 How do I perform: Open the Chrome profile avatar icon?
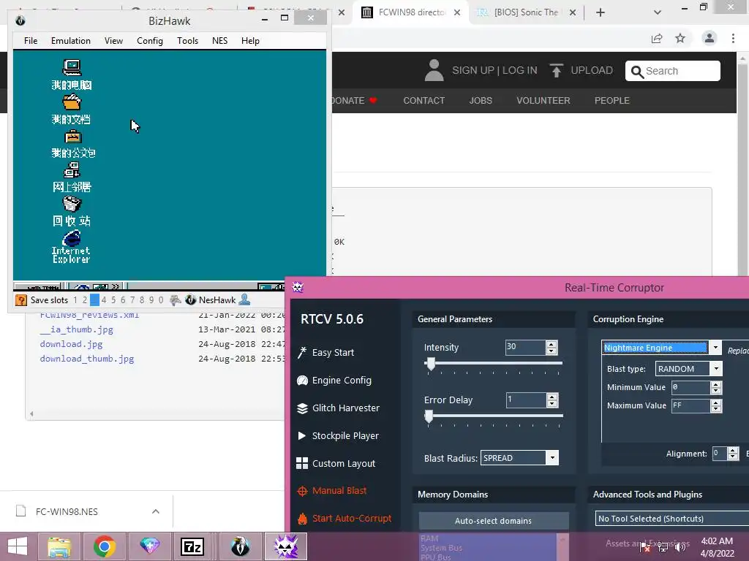click(710, 38)
